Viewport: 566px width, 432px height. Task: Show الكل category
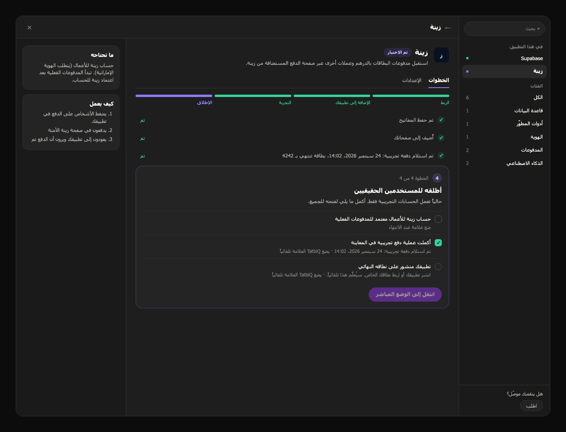504,98
